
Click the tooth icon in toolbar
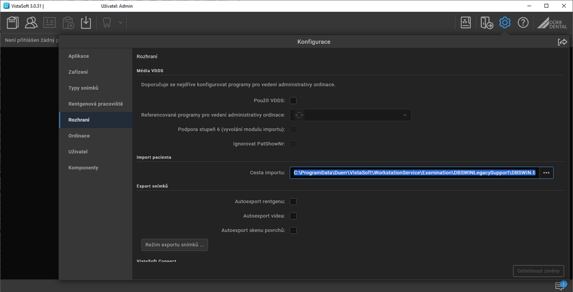pos(107,23)
